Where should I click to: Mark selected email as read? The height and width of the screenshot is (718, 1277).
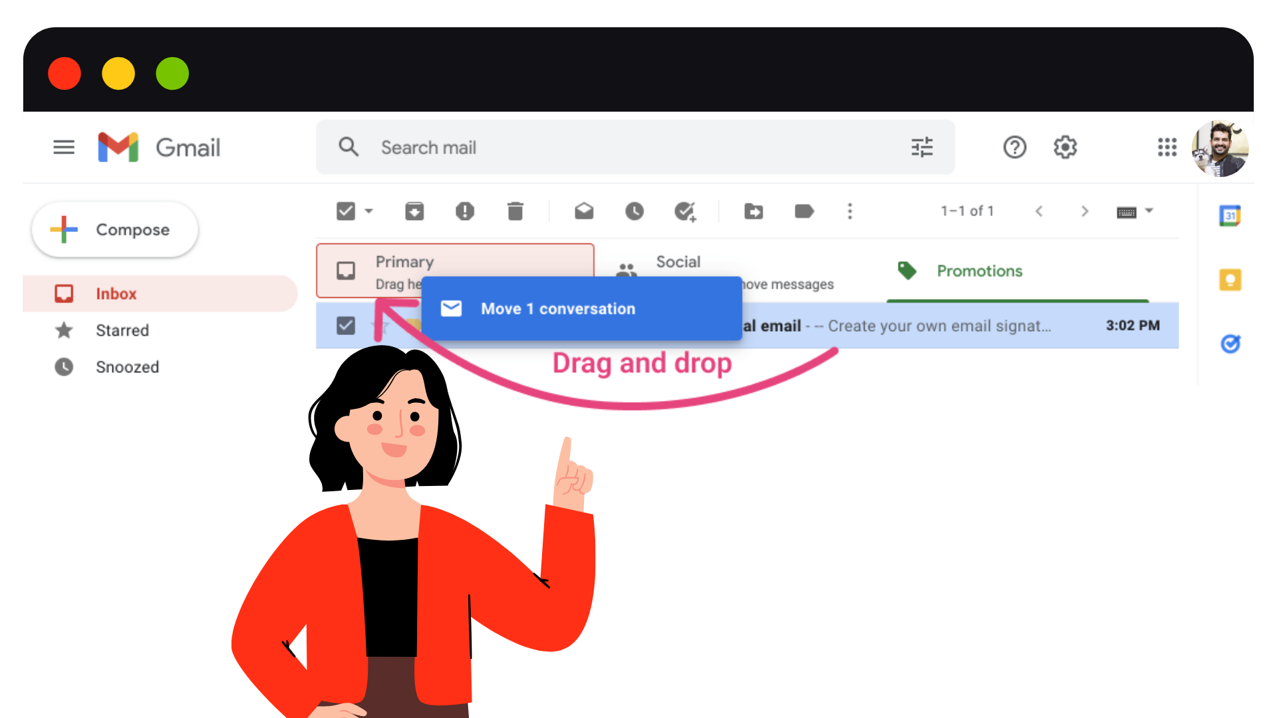click(584, 211)
